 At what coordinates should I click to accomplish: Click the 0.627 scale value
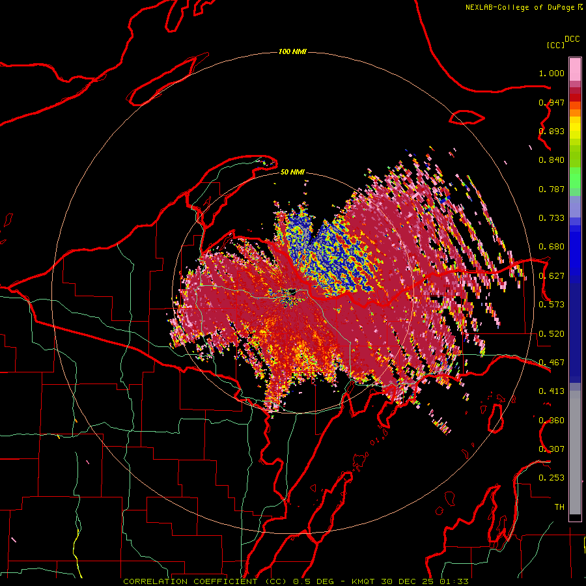tap(551, 276)
